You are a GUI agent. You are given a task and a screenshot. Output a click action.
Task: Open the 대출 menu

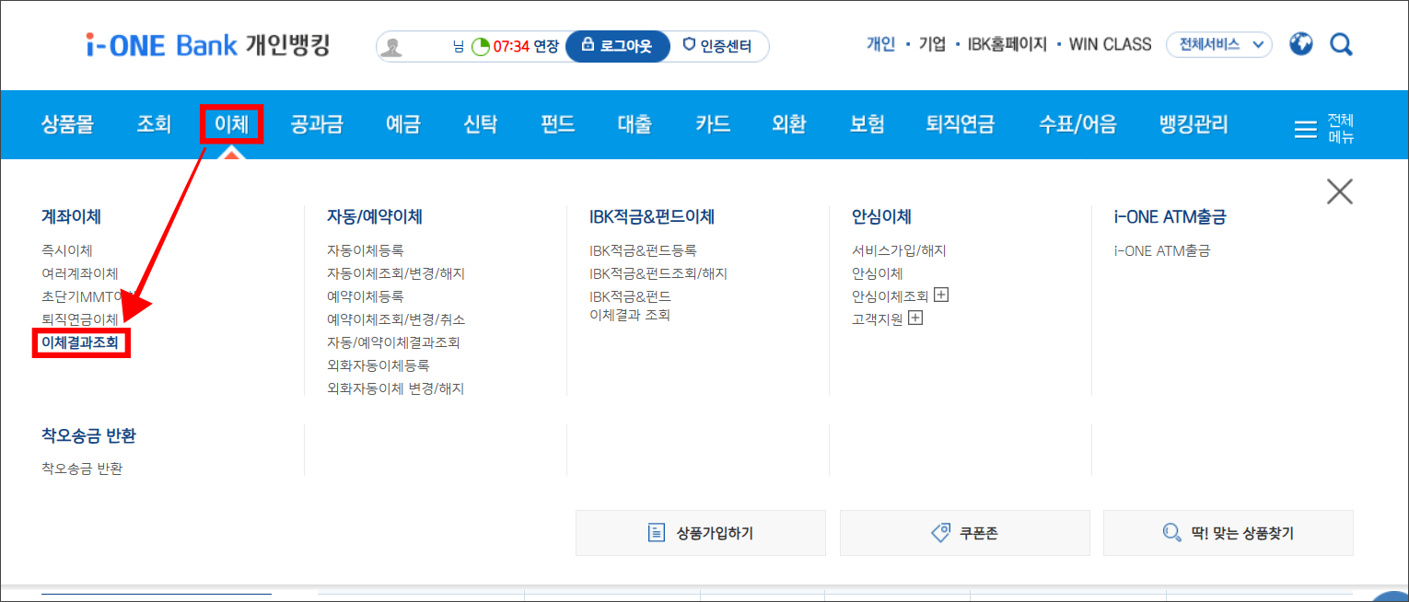click(x=635, y=124)
